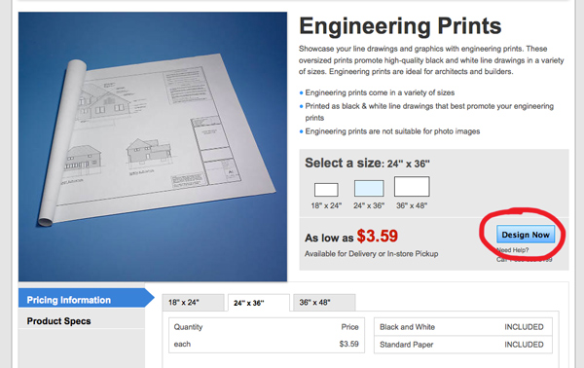Viewport: 584px width, 368px height.
Task: Select the 36" x 48" size box icon
Action: click(x=412, y=186)
